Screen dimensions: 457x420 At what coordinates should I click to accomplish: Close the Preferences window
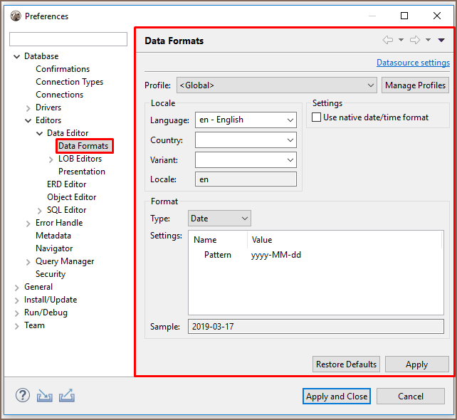click(437, 16)
